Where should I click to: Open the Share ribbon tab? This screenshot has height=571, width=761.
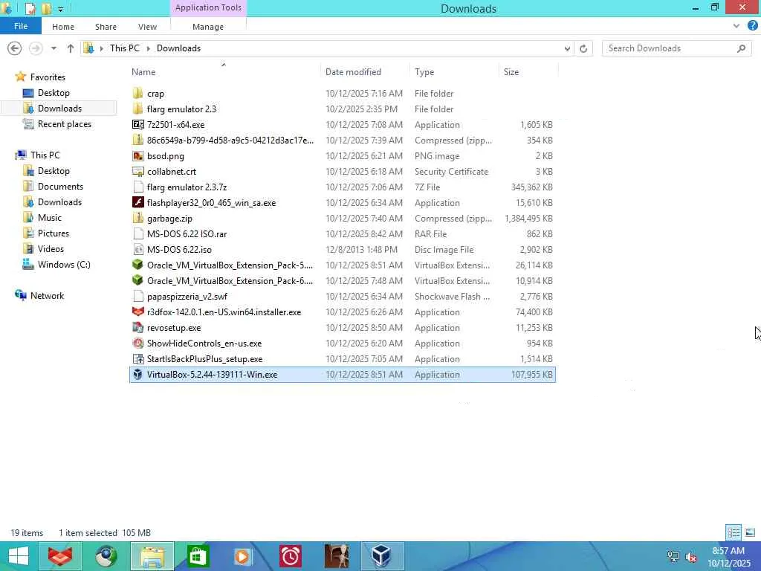point(106,27)
